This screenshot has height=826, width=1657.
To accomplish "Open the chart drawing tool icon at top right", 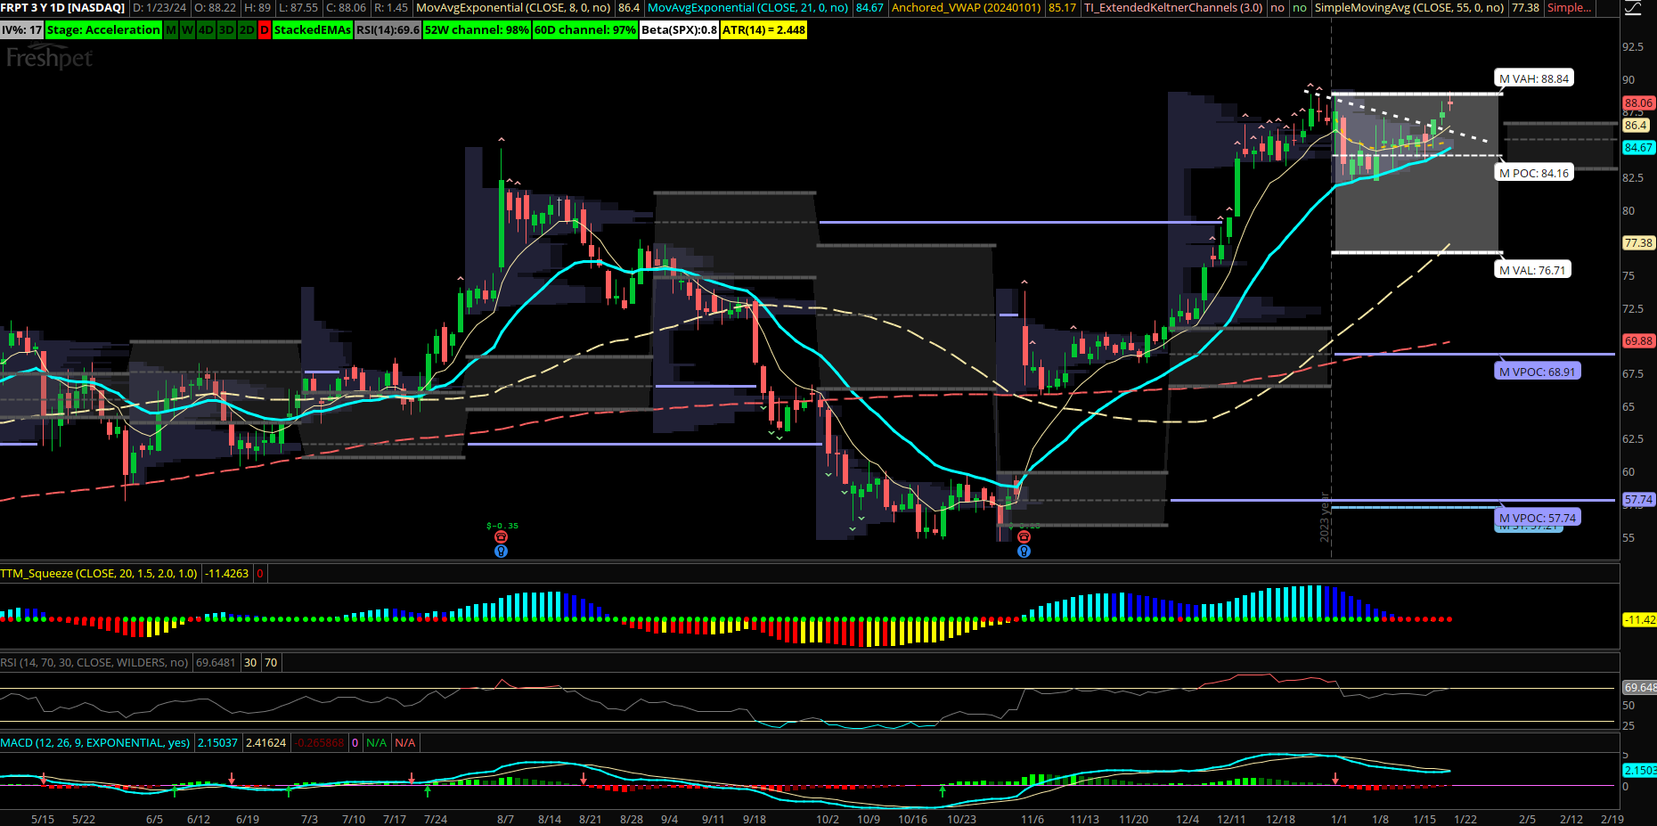I will coord(1632,8).
